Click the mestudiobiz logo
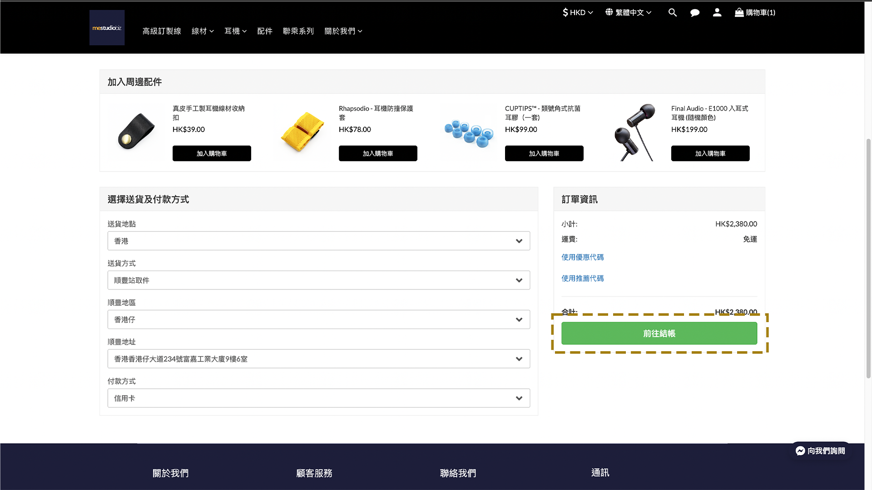This screenshot has width=872, height=490. pyautogui.click(x=107, y=28)
